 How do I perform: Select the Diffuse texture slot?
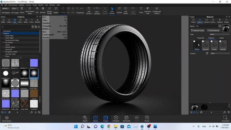click(197, 45)
